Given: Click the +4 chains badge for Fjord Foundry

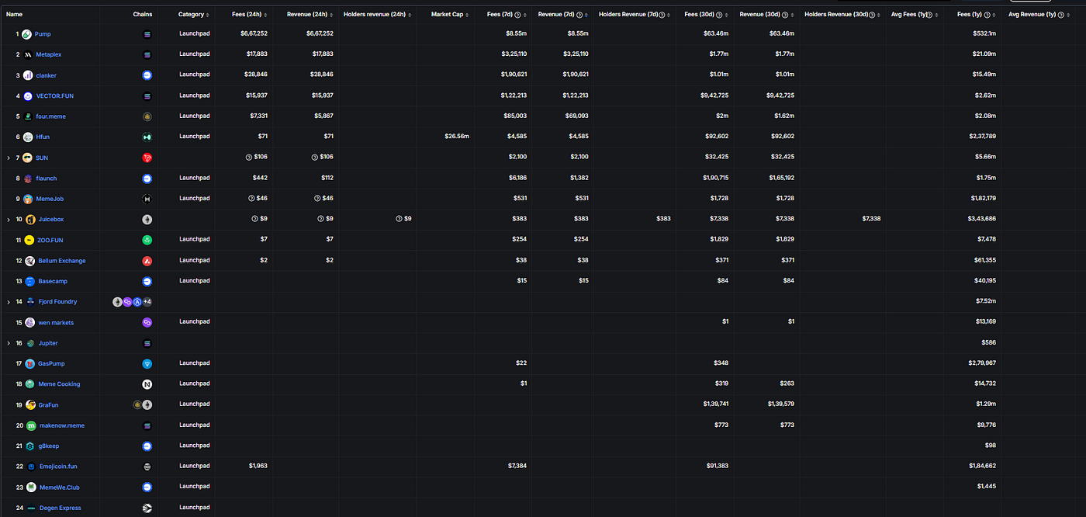Looking at the screenshot, I should [147, 302].
